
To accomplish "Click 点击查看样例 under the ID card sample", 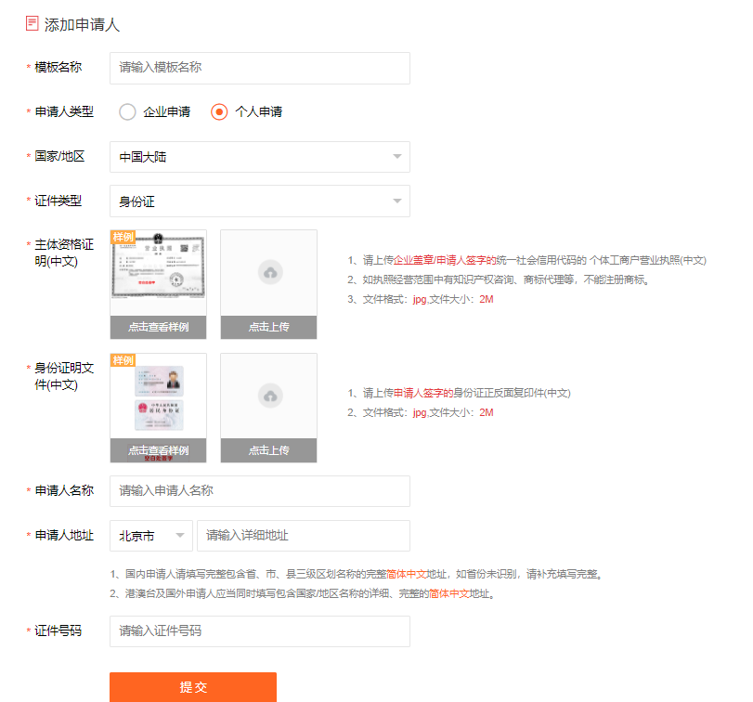I will [159, 450].
